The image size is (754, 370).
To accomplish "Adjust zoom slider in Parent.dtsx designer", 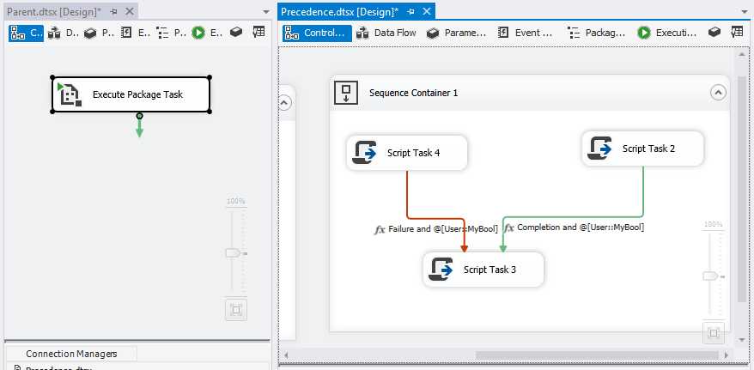I will [x=234, y=252].
